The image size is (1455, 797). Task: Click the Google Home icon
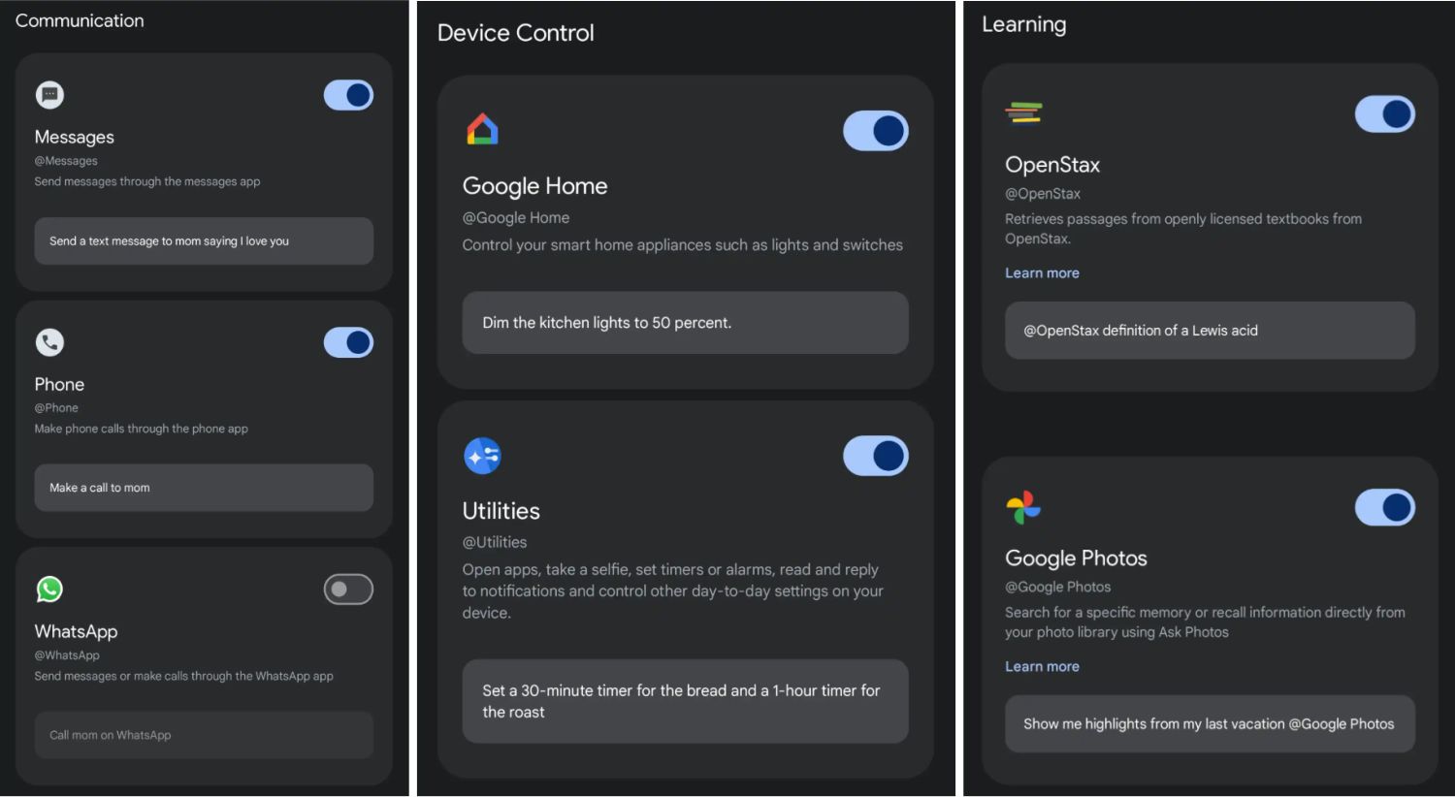tap(482, 130)
